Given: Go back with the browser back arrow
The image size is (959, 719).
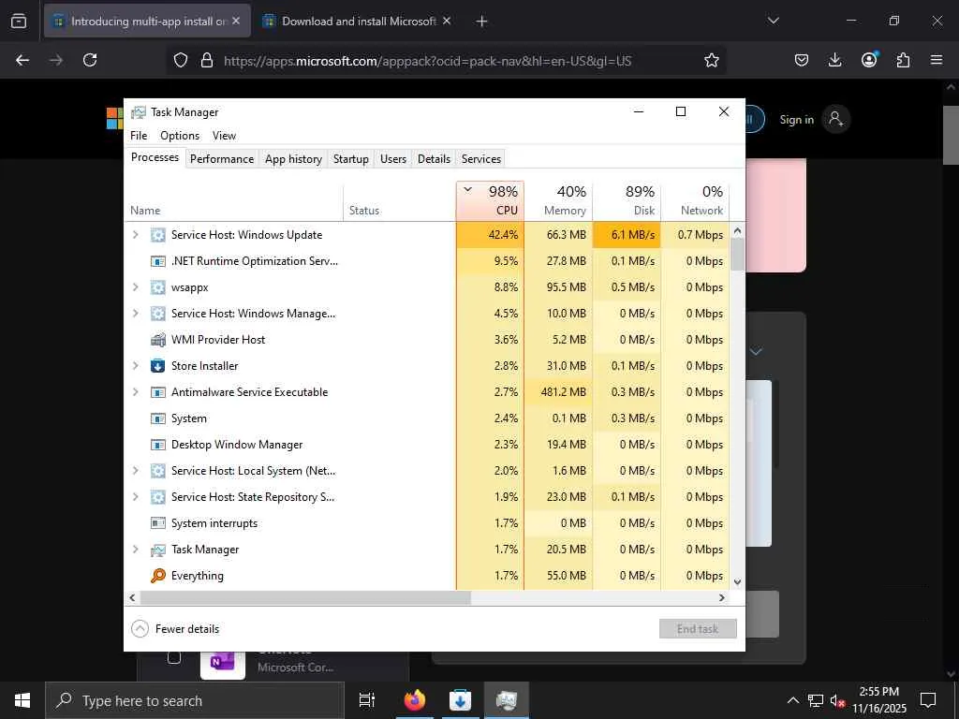Looking at the screenshot, I should tap(22, 60).
